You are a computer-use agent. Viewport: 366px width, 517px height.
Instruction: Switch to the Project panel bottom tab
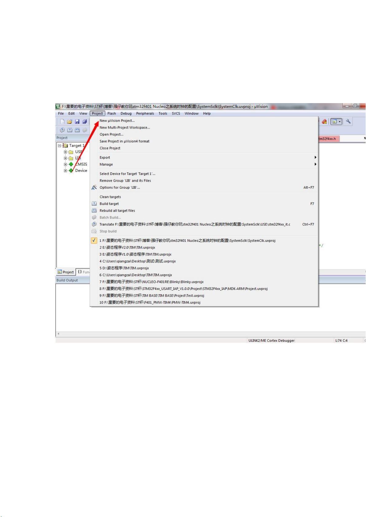(x=66, y=272)
